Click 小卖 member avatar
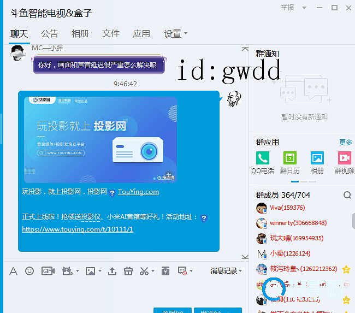 [262, 253]
